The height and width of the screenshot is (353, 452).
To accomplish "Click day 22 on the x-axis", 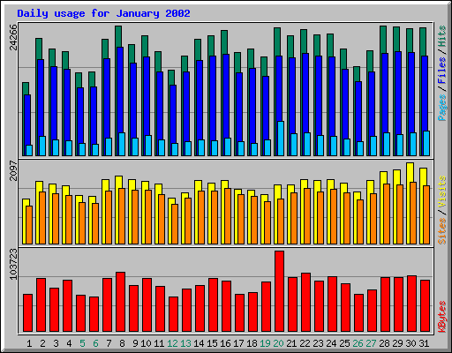I will click(305, 343).
